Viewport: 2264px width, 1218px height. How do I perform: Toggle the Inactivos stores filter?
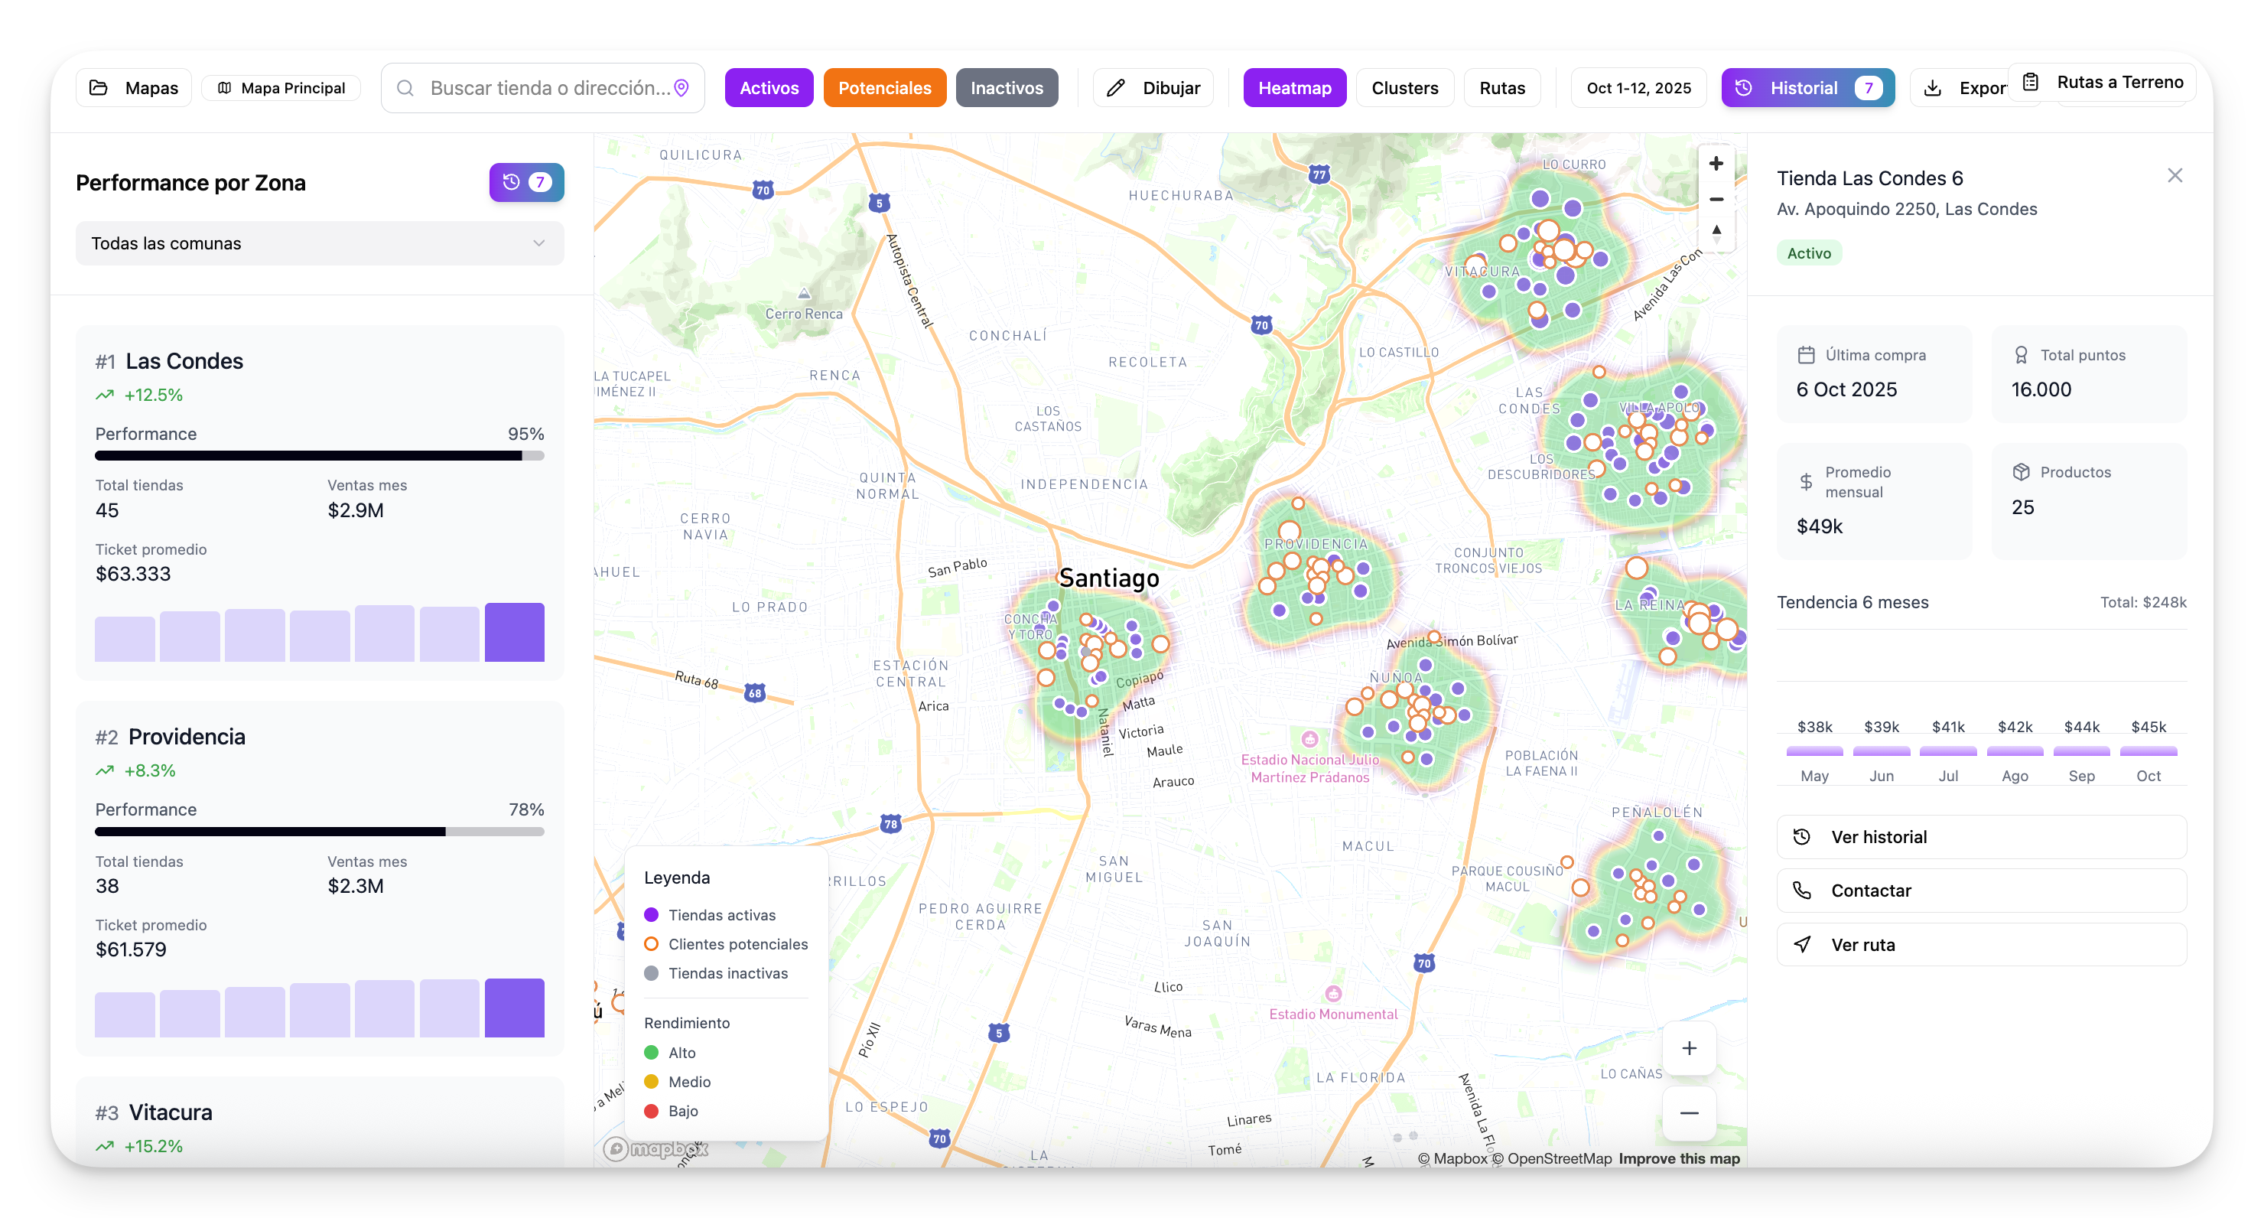[1007, 87]
